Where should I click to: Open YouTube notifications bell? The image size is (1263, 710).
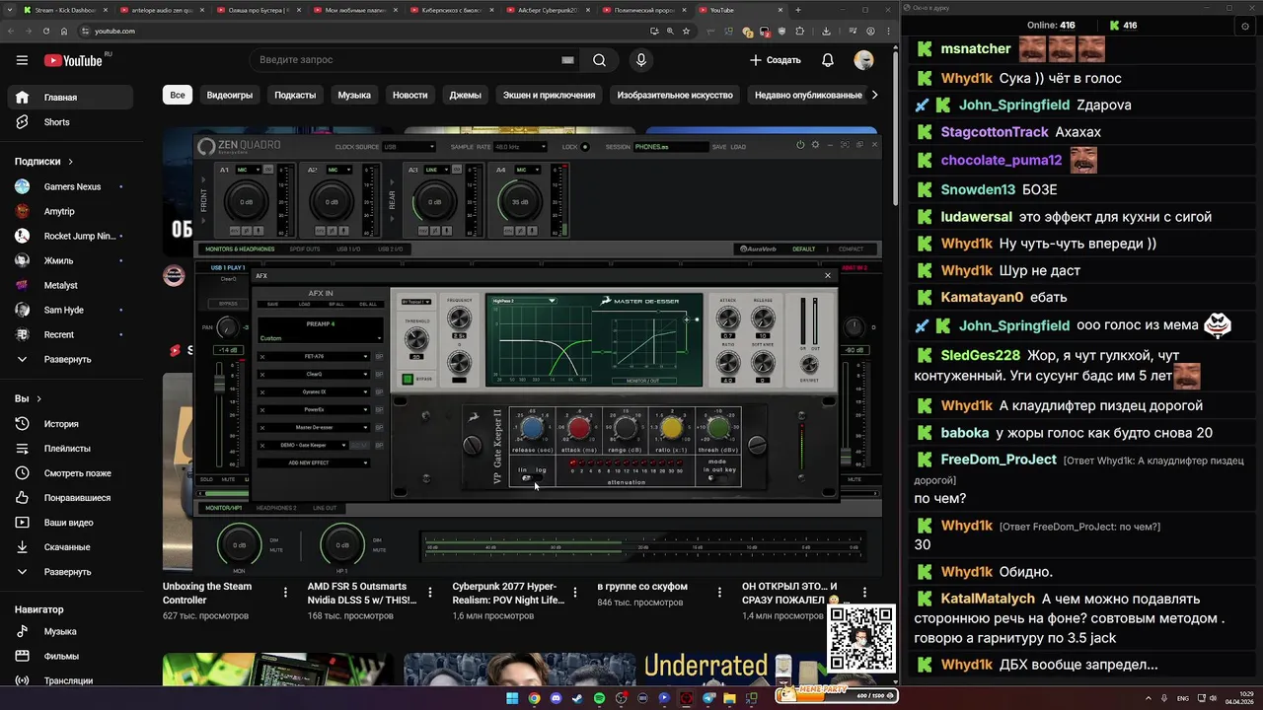(828, 60)
